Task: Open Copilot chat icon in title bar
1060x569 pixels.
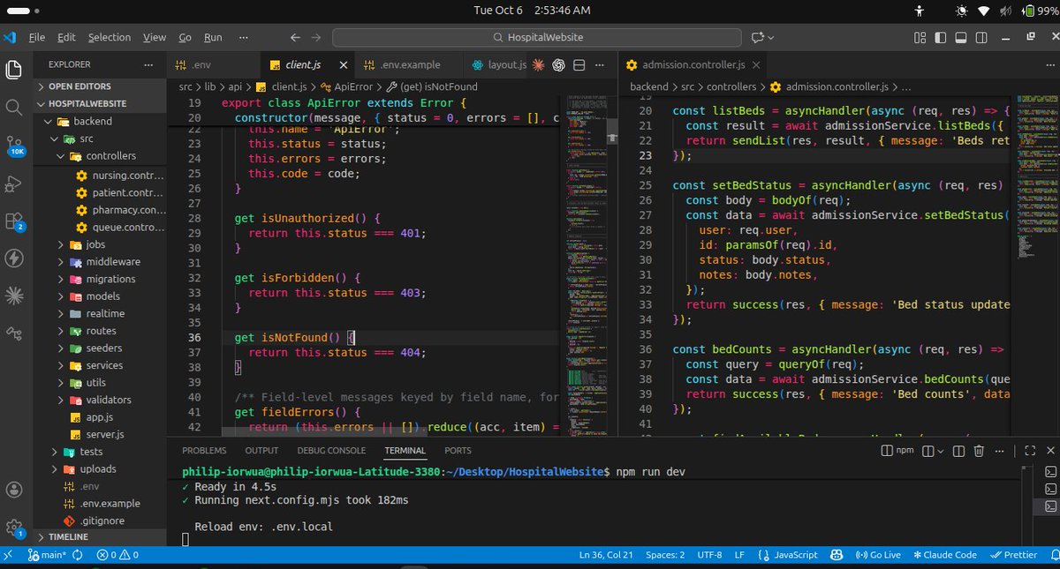Action: coord(757,37)
